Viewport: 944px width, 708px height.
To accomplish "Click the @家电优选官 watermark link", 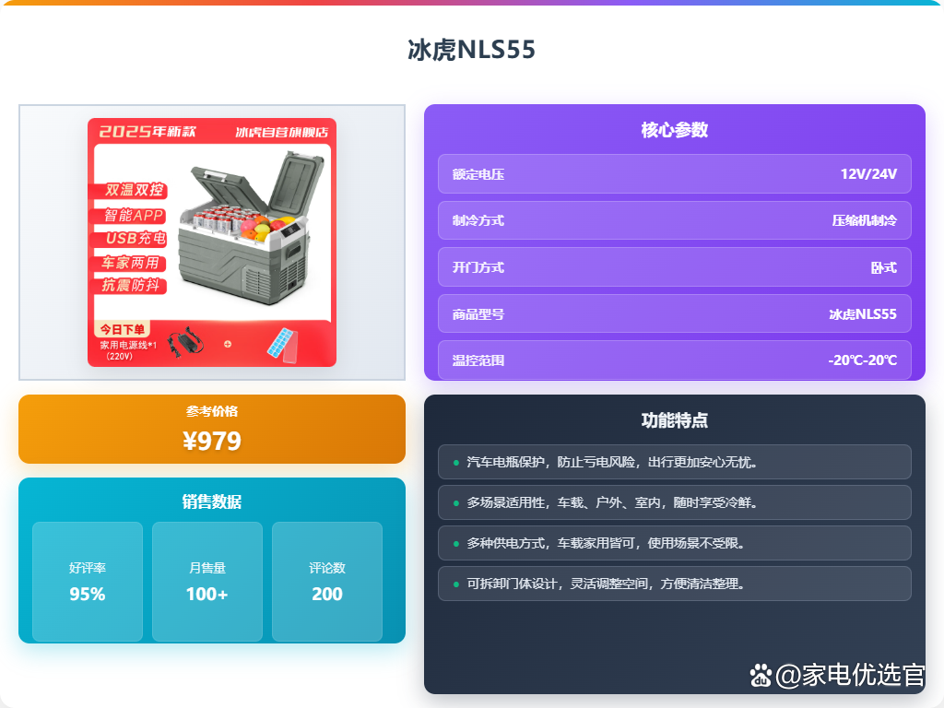I will pos(849,675).
